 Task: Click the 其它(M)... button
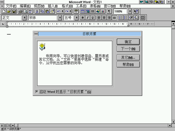(x=128, y=57)
